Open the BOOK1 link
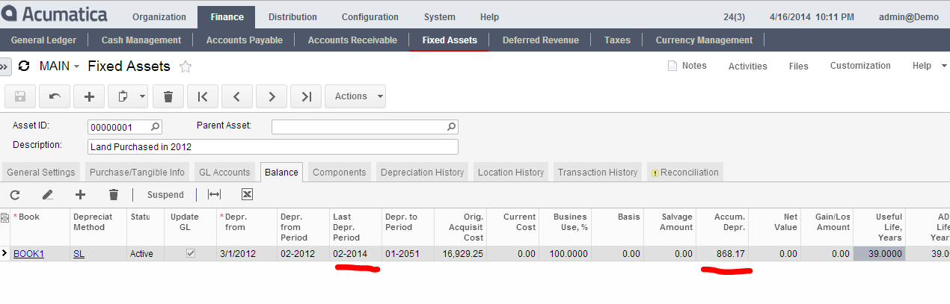Screen dimensions: 950x304 (x=28, y=254)
